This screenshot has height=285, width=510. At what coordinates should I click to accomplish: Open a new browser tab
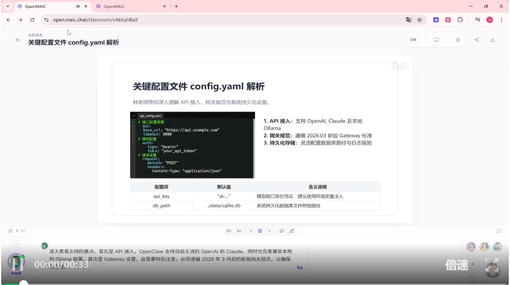176,6
